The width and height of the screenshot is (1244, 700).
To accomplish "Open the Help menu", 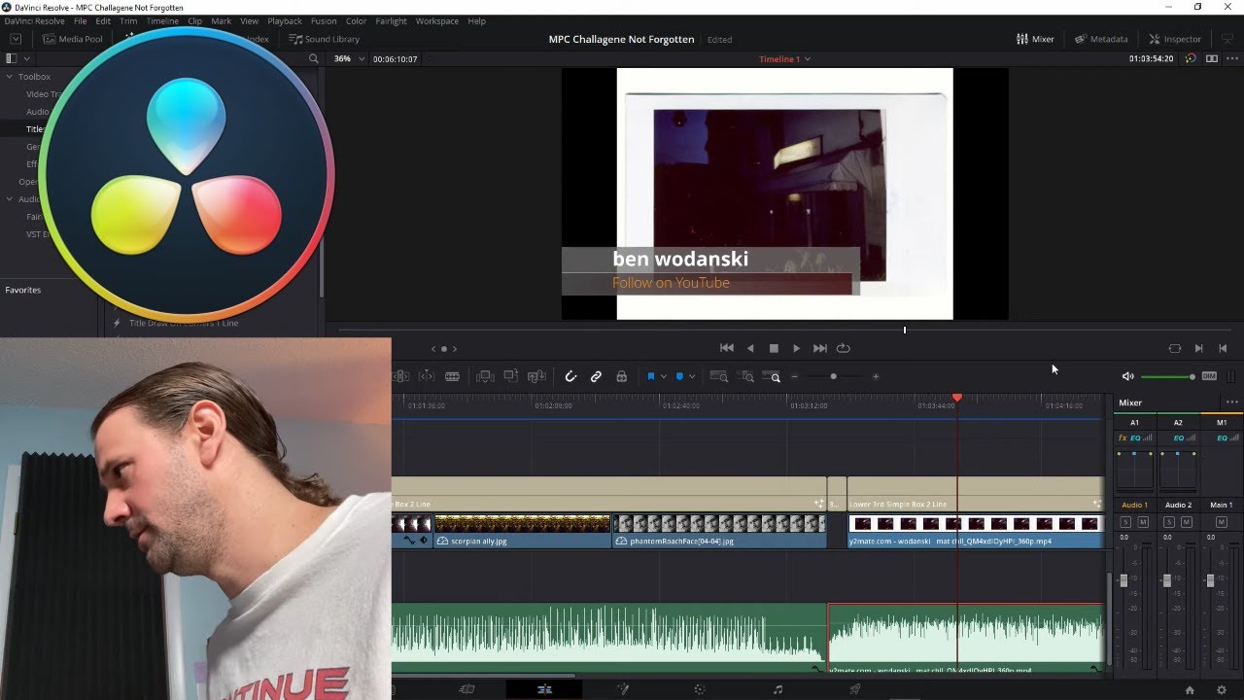I will coord(476,20).
